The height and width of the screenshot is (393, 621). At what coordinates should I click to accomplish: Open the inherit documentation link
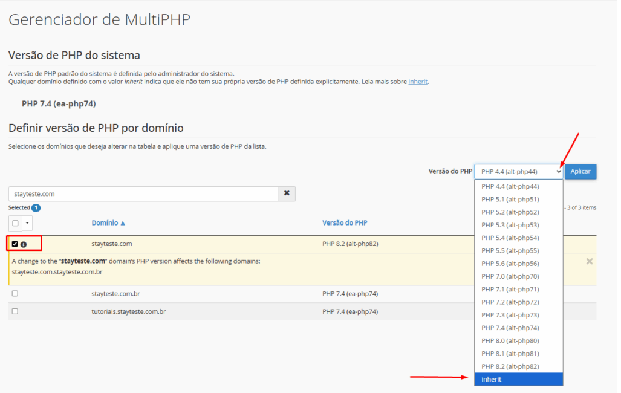[418, 81]
